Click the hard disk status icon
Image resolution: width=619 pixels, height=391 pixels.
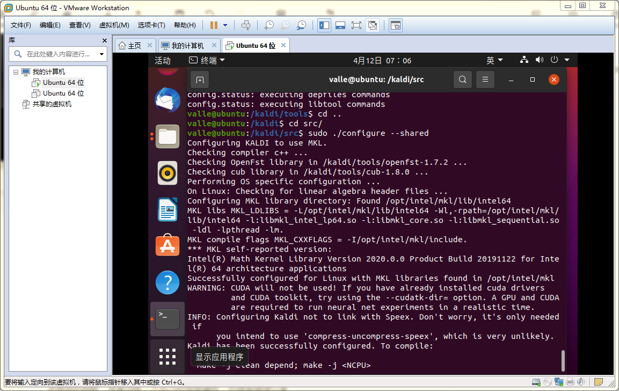click(536, 382)
